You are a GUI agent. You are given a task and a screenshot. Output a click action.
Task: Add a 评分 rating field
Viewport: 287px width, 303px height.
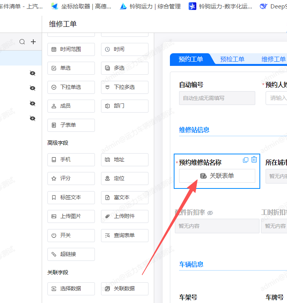(x=71, y=179)
